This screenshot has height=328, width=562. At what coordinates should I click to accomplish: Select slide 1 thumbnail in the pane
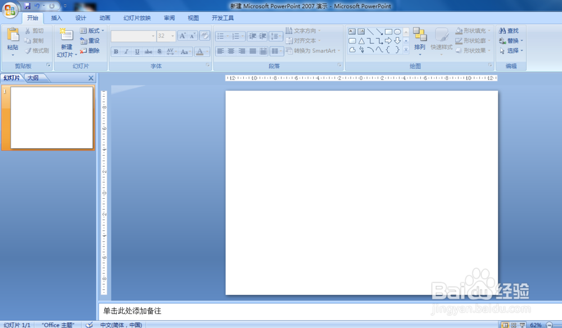pos(52,117)
